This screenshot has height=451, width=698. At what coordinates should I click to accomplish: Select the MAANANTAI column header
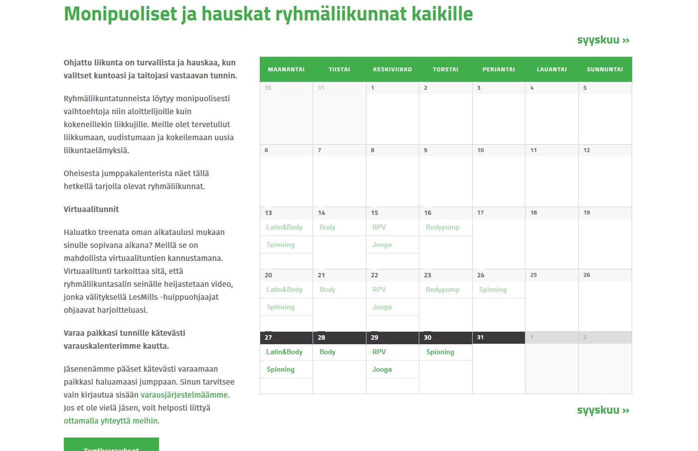286,69
